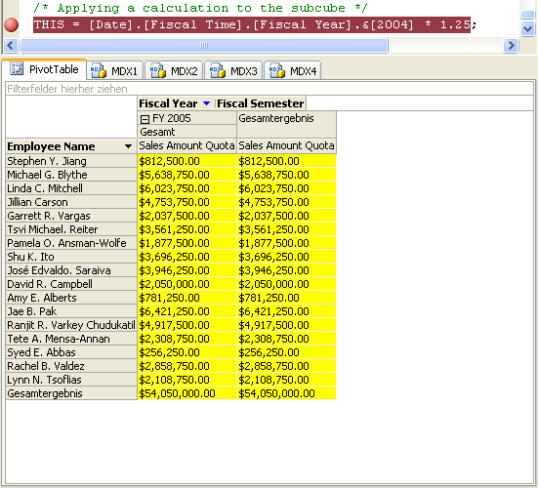Click the MDX3 tab icon
Screen dimensions: 538x488
(218, 70)
